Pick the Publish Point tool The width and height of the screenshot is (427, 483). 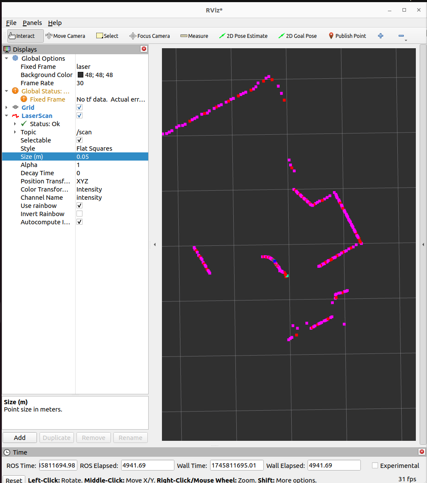point(347,36)
